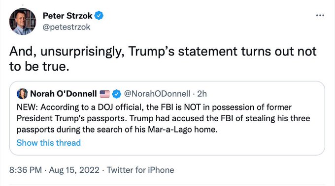Screen dimensions: 335x186
Task: Click Twitter for iPhone source label
Action: pos(140,170)
